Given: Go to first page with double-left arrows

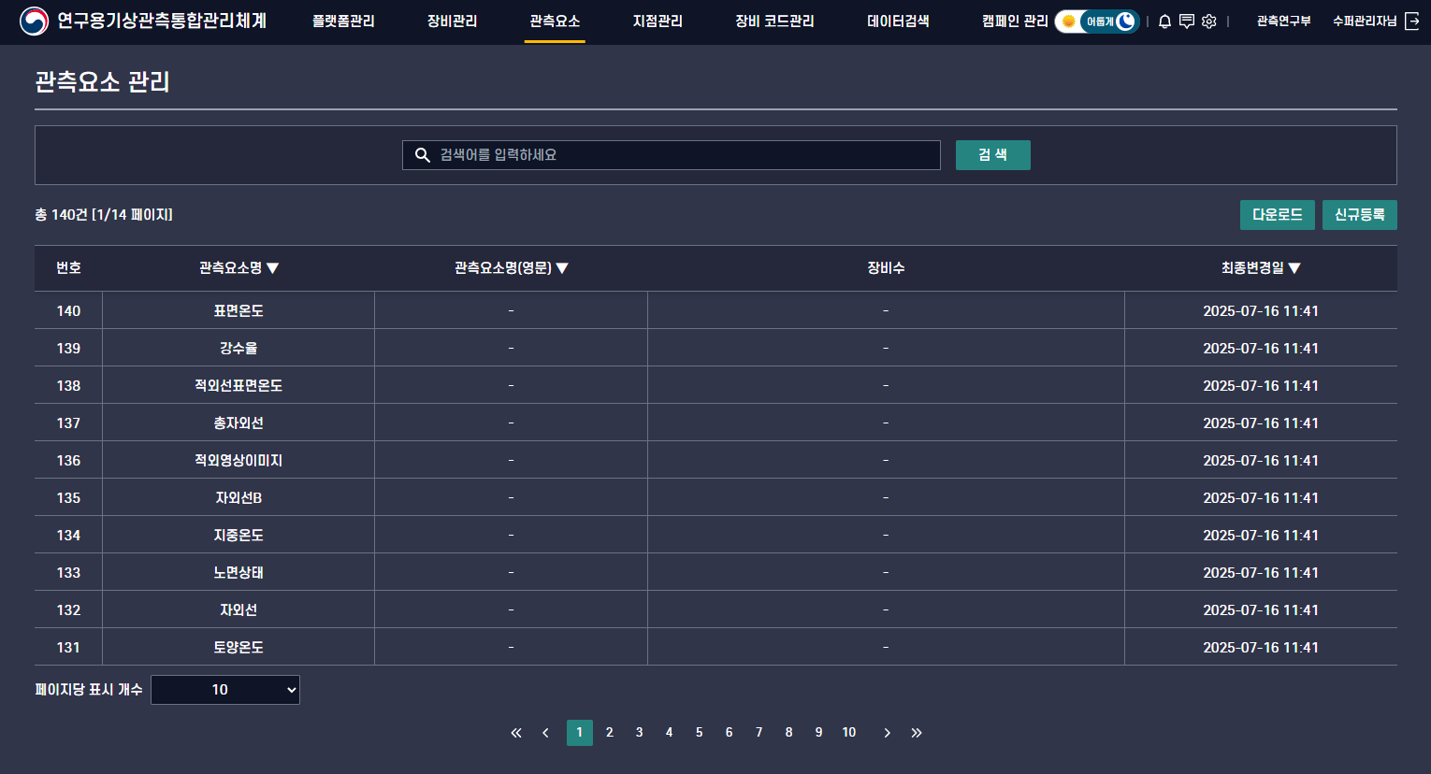Looking at the screenshot, I should [515, 733].
